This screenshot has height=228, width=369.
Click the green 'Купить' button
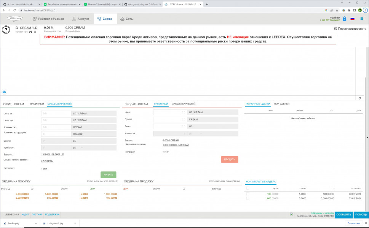(109, 175)
